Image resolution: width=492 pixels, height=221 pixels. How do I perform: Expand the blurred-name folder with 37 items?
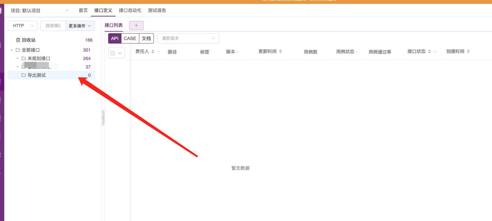click(x=18, y=67)
